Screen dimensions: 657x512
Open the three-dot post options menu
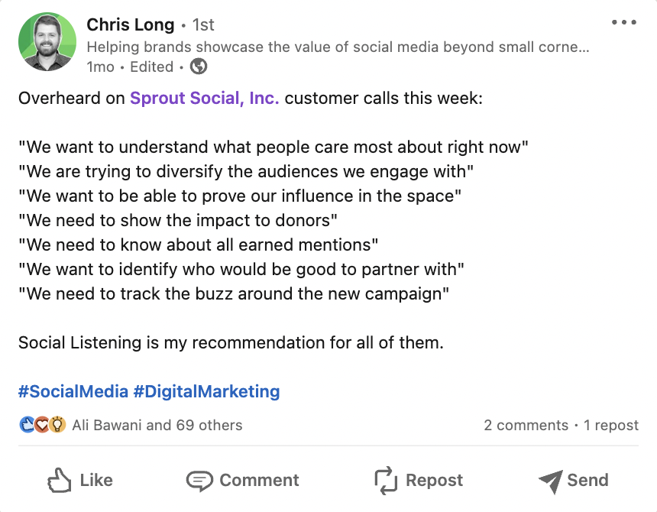point(624,23)
